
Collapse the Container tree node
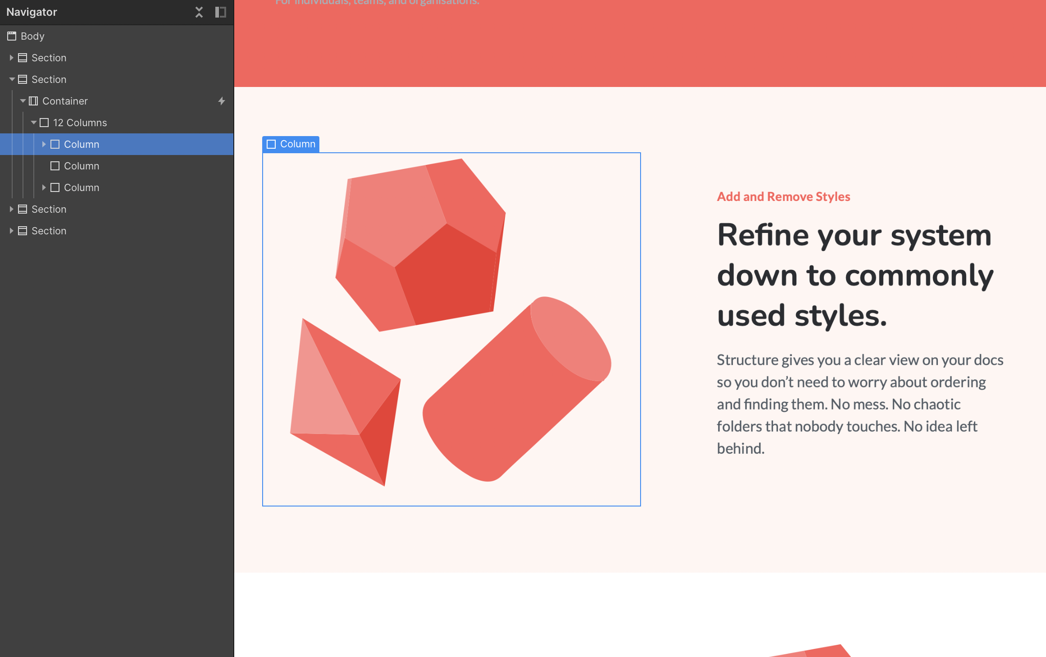(x=23, y=101)
